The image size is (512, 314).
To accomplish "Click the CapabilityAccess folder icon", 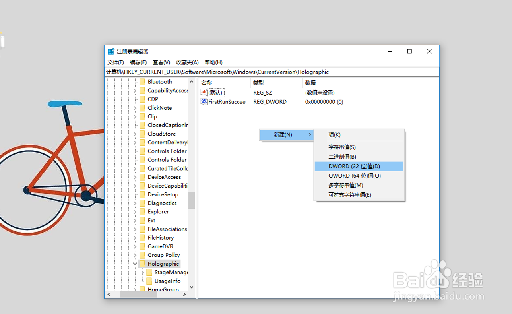I will 142,91.
